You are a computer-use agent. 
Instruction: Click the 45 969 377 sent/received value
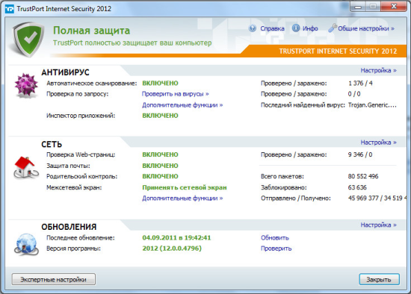tap(377, 198)
